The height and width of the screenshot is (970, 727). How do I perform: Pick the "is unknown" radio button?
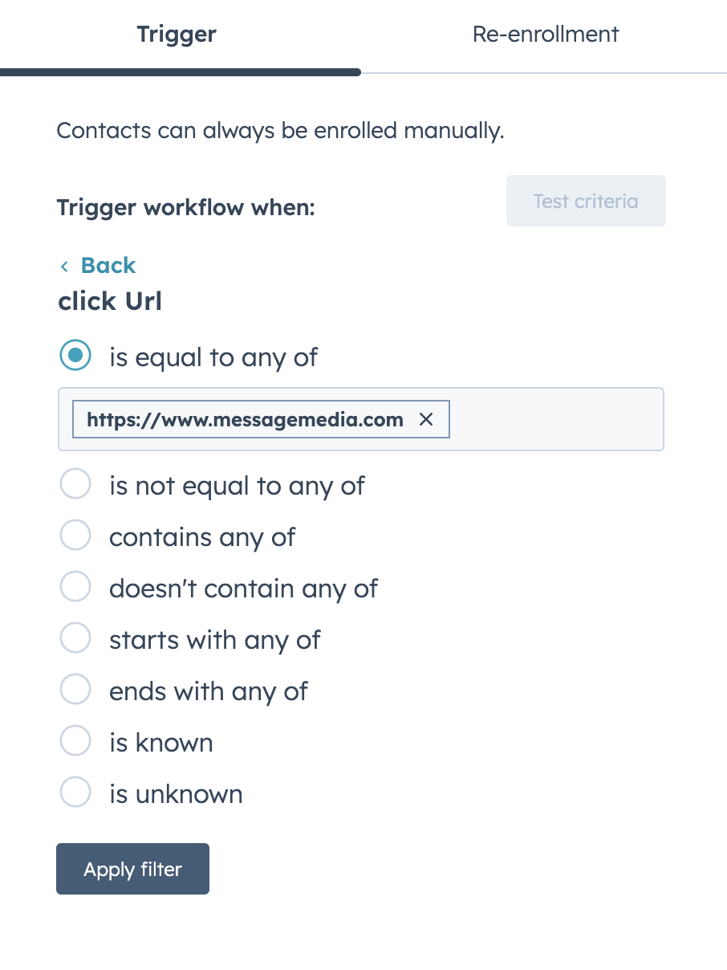pos(75,793)
